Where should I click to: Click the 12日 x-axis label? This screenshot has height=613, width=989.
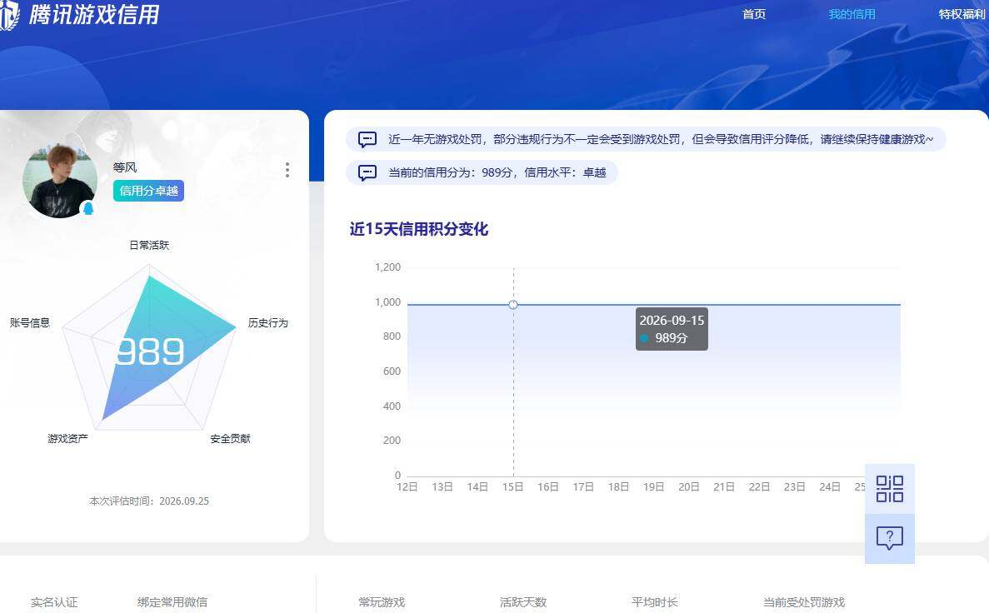coord(407,487)
